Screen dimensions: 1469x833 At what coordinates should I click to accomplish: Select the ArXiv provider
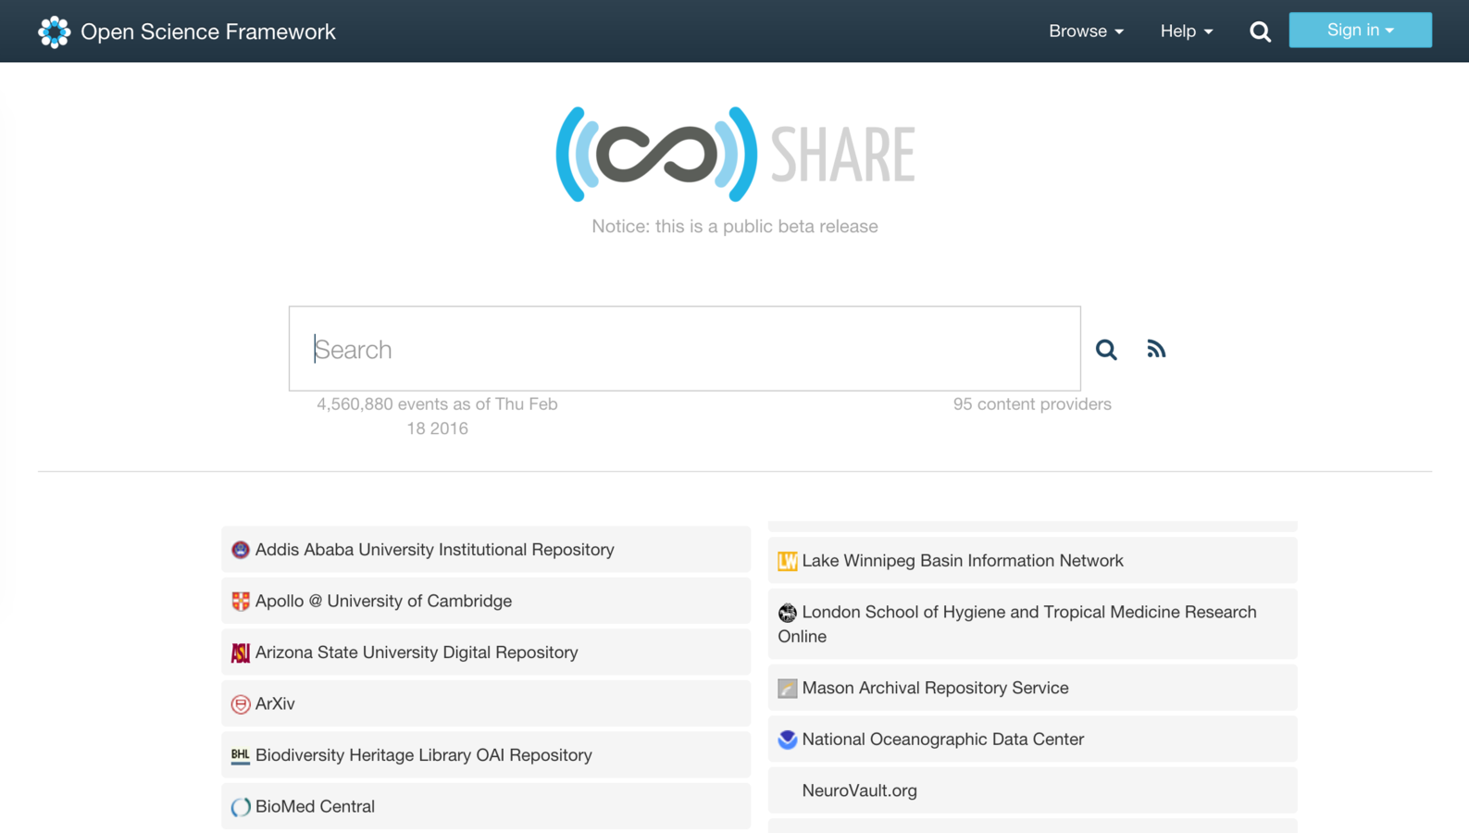(x=486, y=703)
